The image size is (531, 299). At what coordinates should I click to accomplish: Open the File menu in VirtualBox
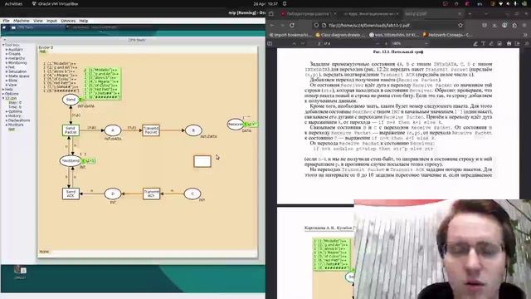6,21
